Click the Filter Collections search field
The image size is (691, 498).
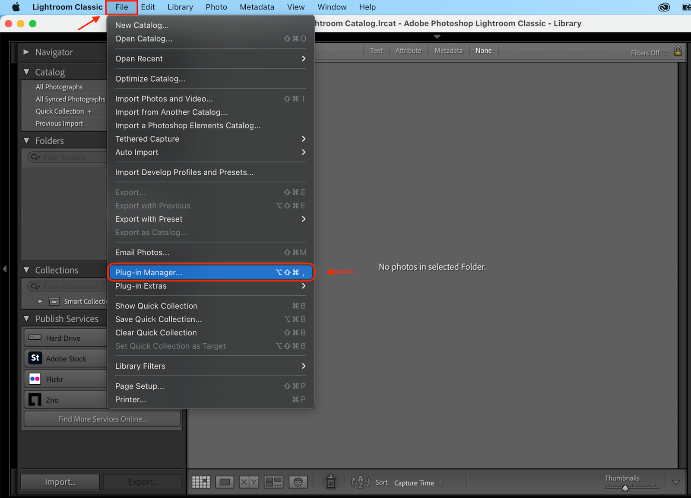tap(67, 287)
